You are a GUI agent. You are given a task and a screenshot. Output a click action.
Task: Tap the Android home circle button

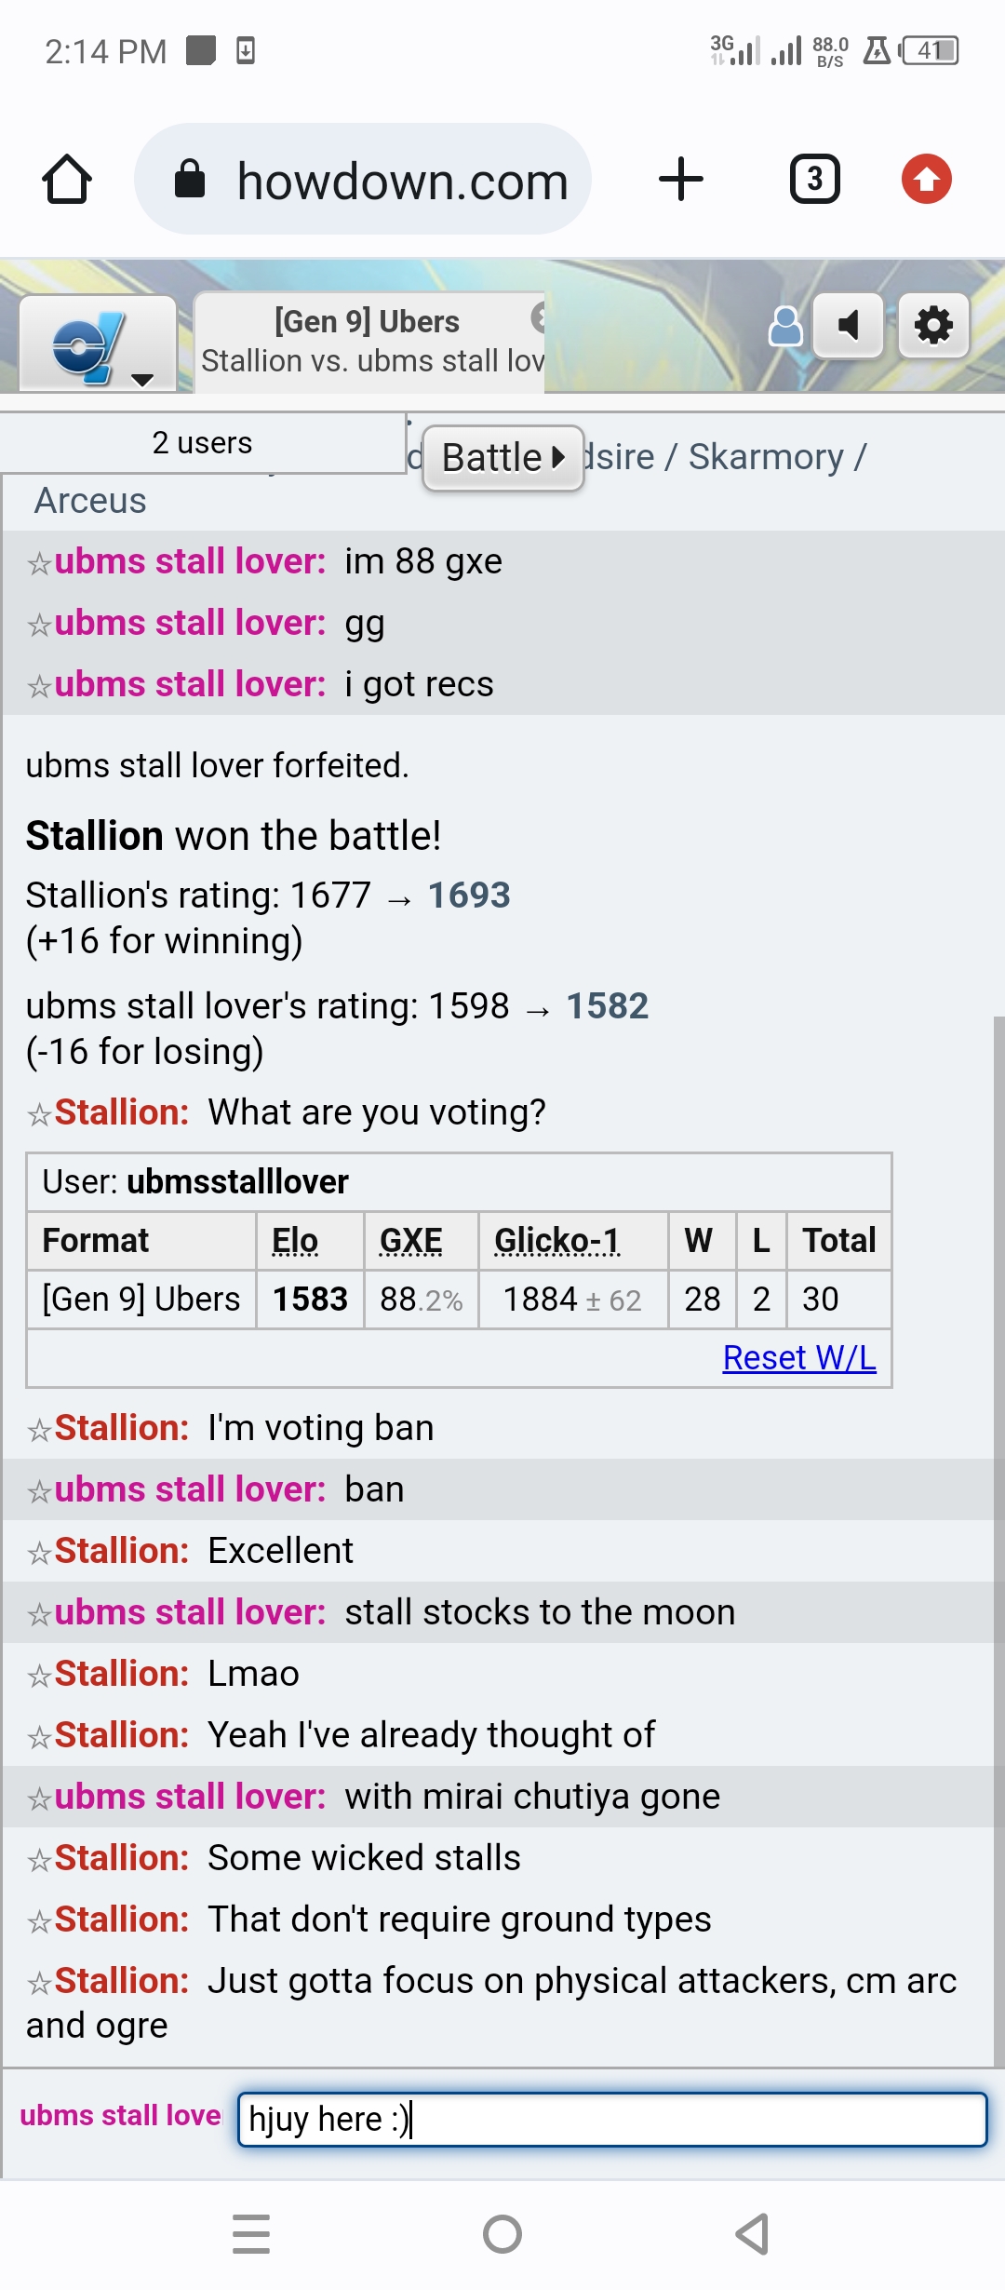502,2234
